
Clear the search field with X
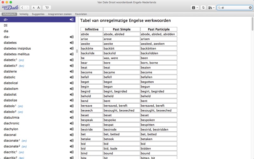[x=250, y=8]
